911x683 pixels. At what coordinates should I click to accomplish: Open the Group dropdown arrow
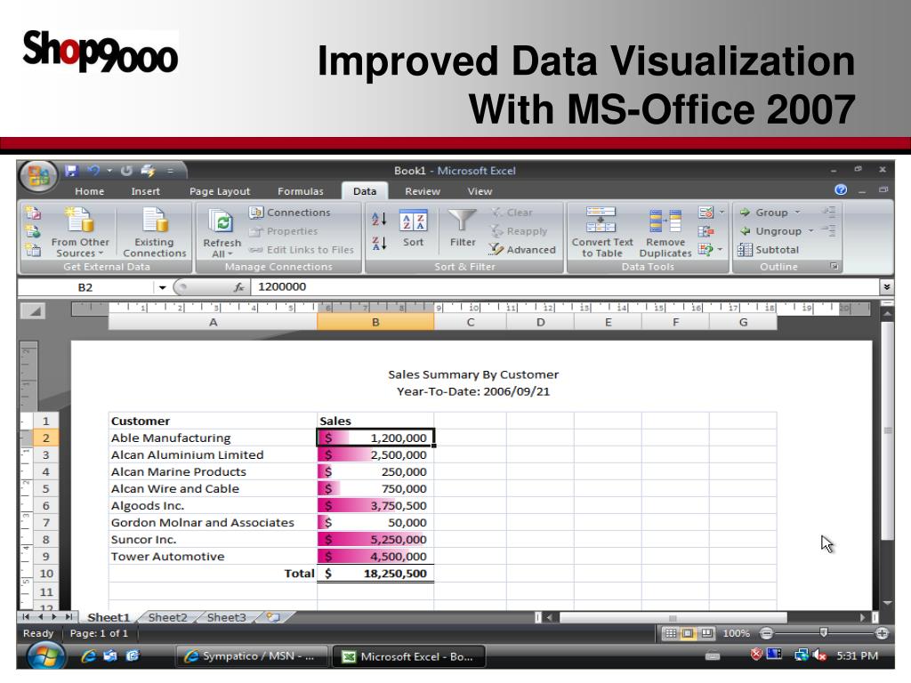(x=797, y=213)
